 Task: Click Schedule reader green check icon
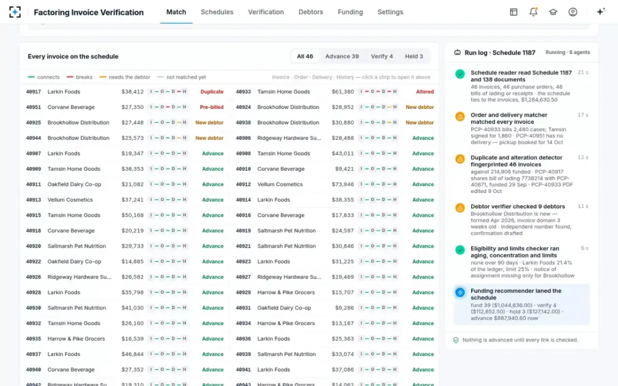click(x=460, y=74)
